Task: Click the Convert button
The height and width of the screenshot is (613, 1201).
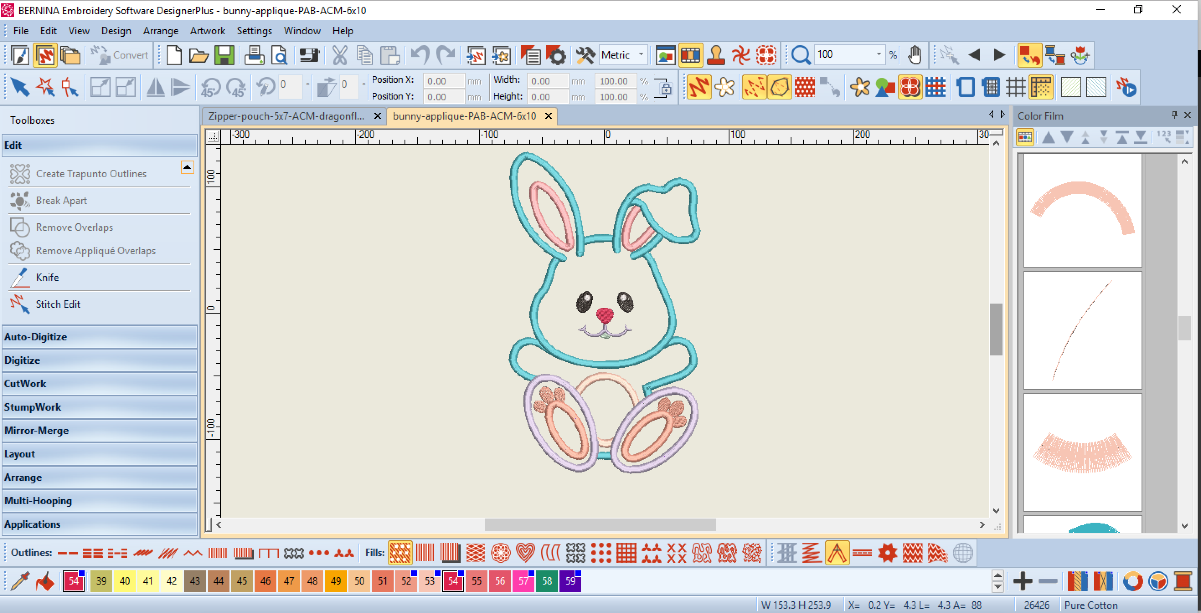Action: (x=120, y=55)
